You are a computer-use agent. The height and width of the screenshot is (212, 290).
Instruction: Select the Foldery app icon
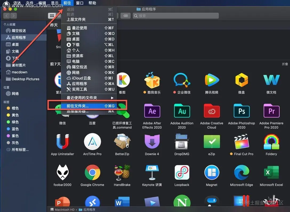coord(271,142)
